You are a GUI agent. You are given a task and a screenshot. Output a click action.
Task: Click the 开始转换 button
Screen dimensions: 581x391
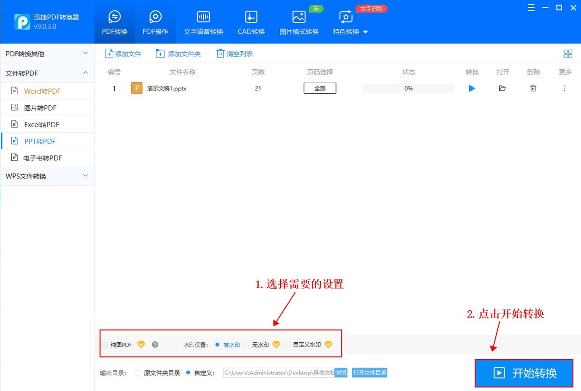tap(524, 373)
